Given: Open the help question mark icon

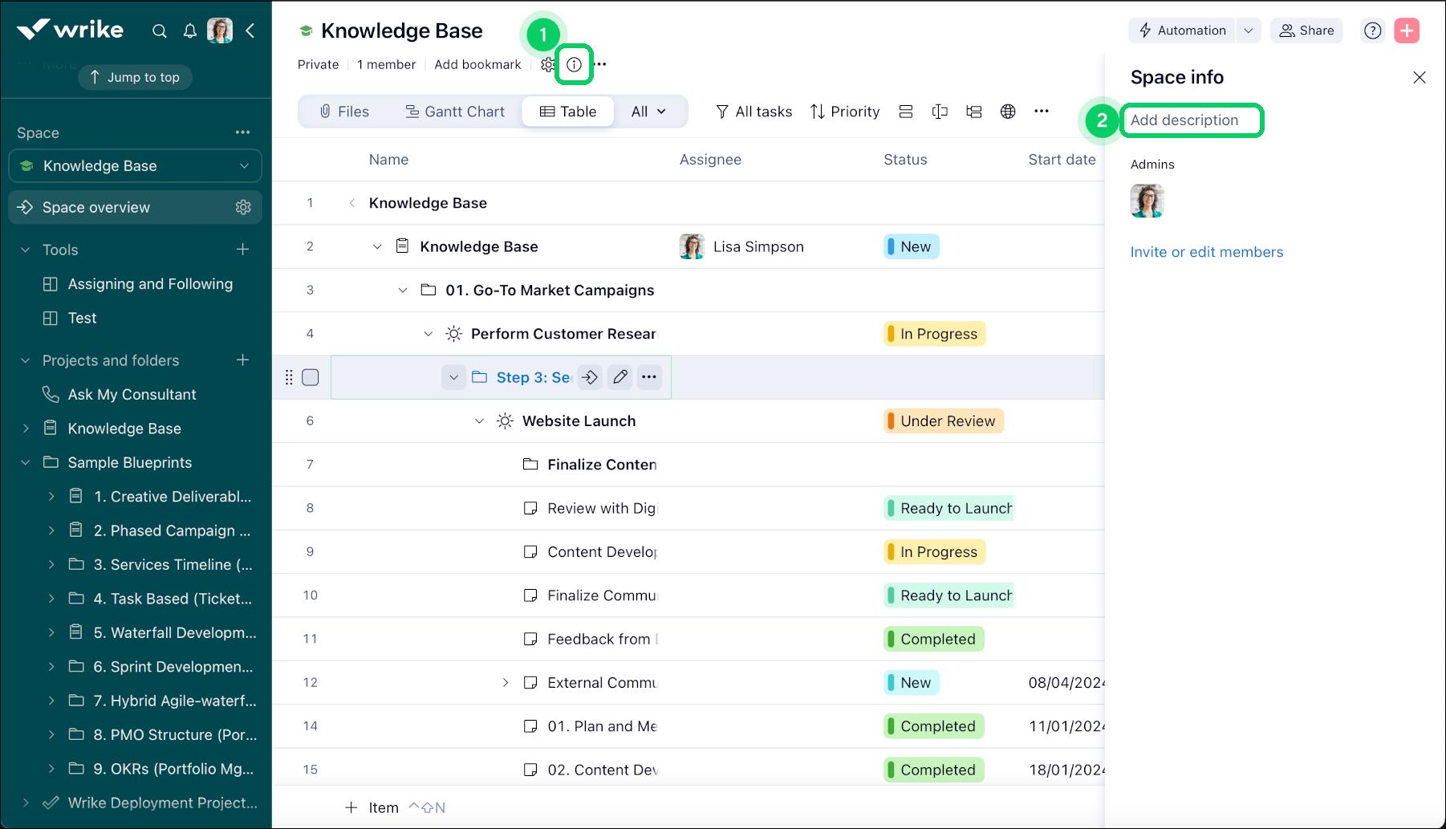Looking at the screenshot, I should coord(1372,30).
